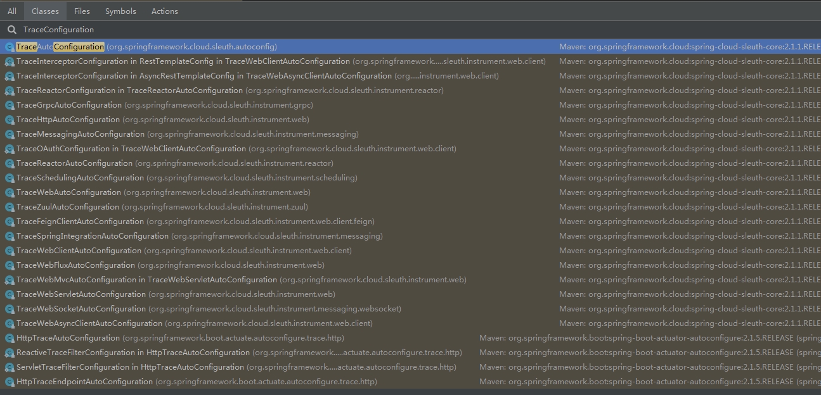Select the TraceWebAutoConfiguration result

pyautogui.click(x=410, y=192)
